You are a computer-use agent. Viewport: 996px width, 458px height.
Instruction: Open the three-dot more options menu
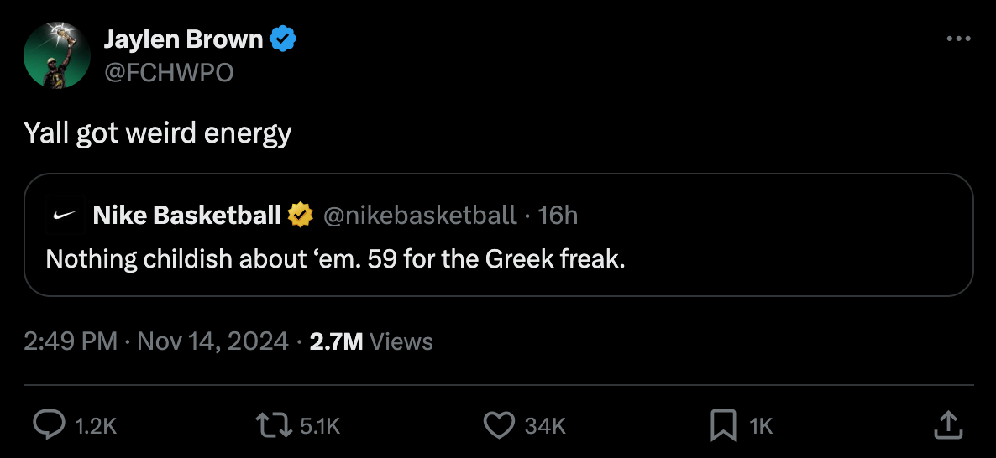point(958,39)
